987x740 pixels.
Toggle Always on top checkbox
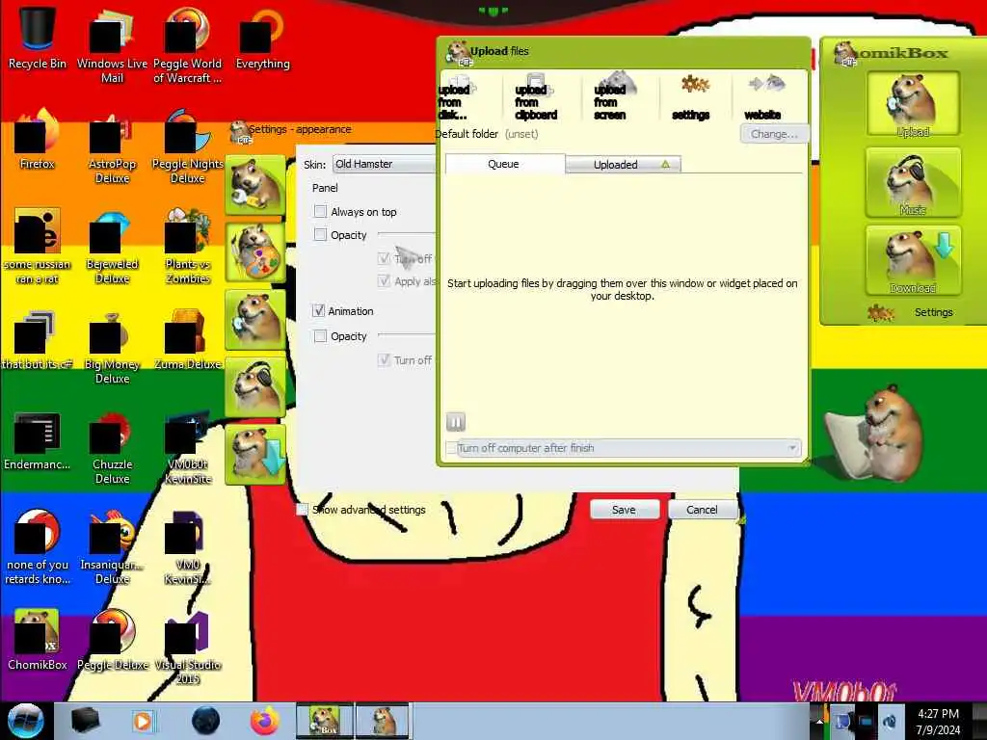320,211
